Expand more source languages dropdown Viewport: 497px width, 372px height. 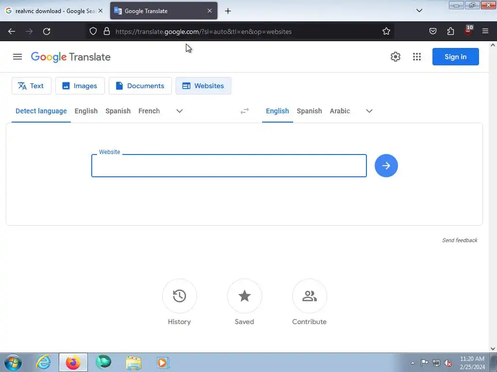click(x=180, y=111)
